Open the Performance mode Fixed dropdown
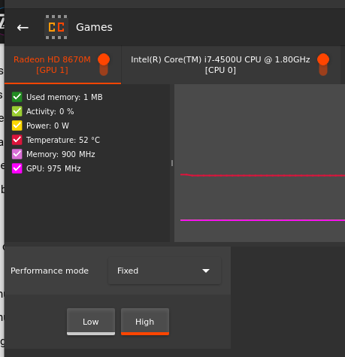The width and height of the screenshot is (345, 357). pyautogui.click(x=165, y=271)
